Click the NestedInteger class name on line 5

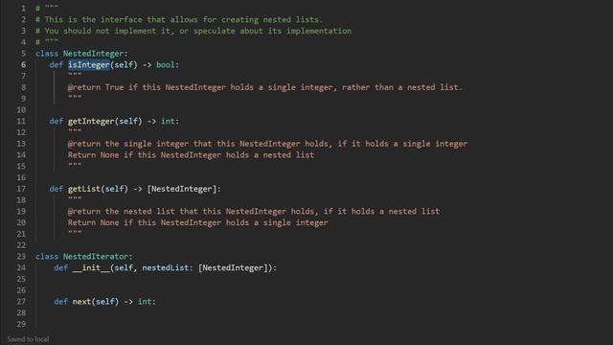coord(93,54)
